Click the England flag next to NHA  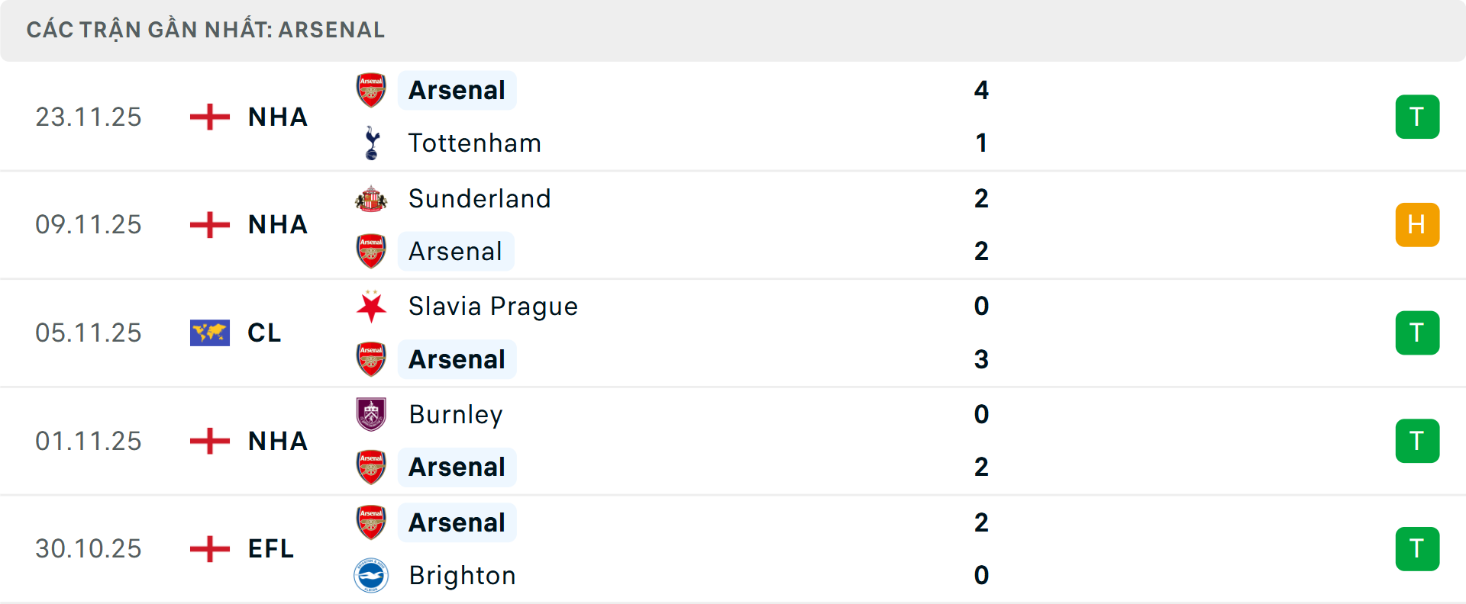208,117
